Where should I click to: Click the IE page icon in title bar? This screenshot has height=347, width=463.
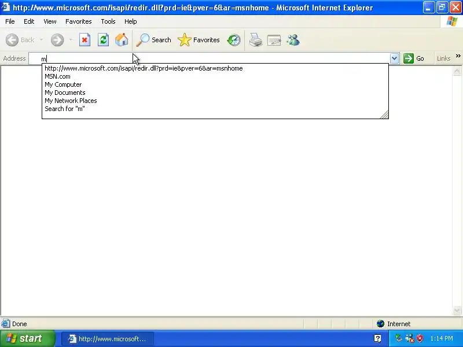click(6, 7)
